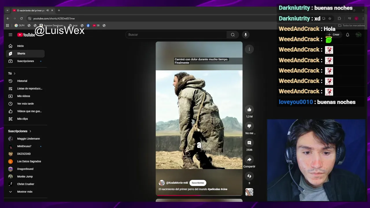The image size is (370, 208).
Task: Click the Crear button
Action: pyautogui.click(x=333, y=35)
